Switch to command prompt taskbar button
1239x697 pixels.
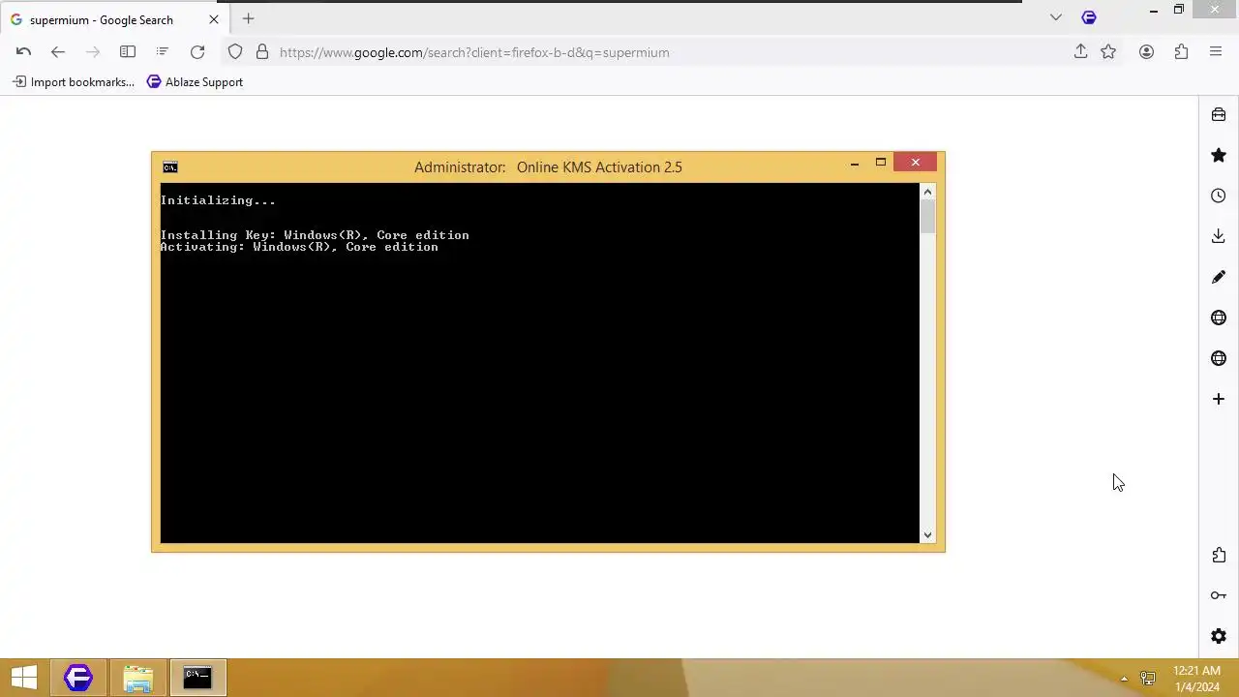[x=197, y=678]
